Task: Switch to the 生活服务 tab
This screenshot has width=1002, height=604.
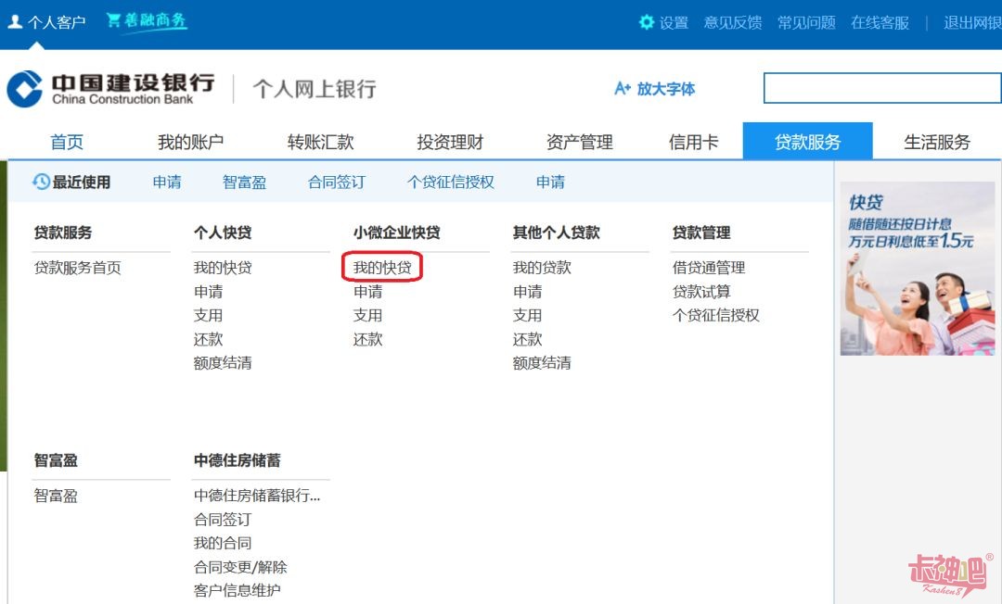Action: coord(937,141)
